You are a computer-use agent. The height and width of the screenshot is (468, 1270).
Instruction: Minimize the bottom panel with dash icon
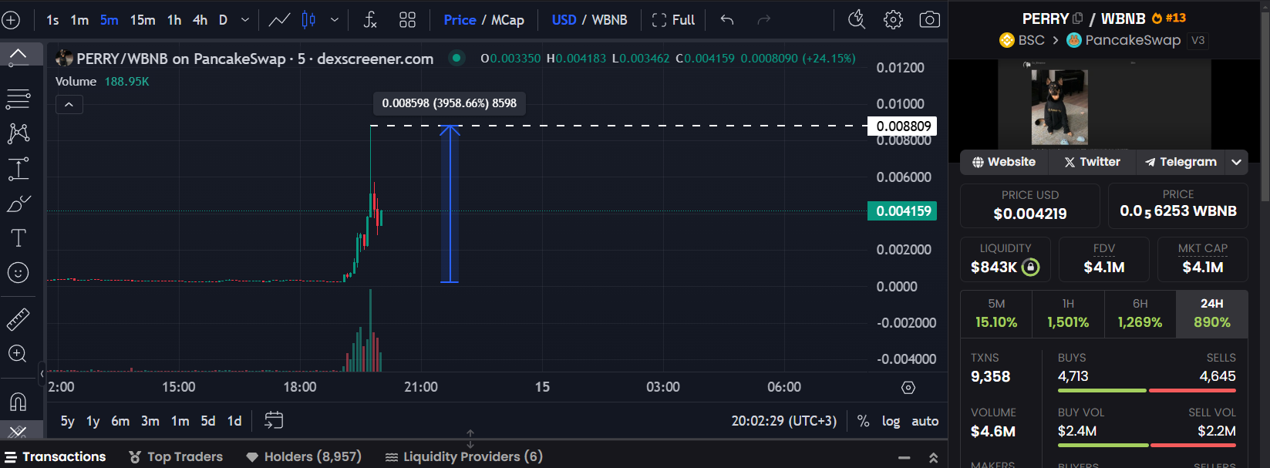(x=904, y=457)
